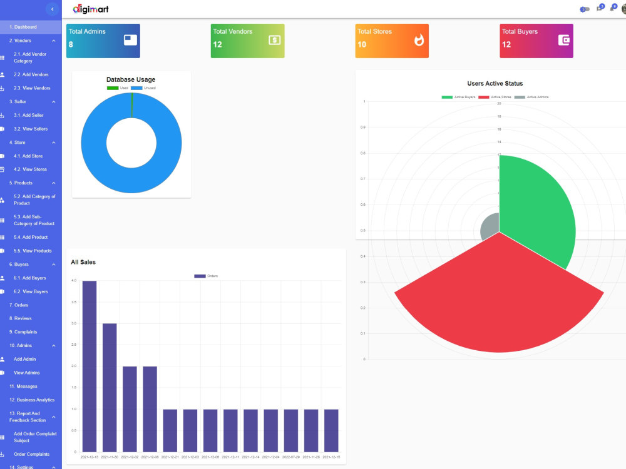
Task: Click the money icon on Total Vendors
Action: point(274,40)
